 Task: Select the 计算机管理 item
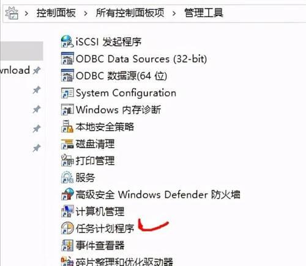pyautogui.click(x=92, y=211)
